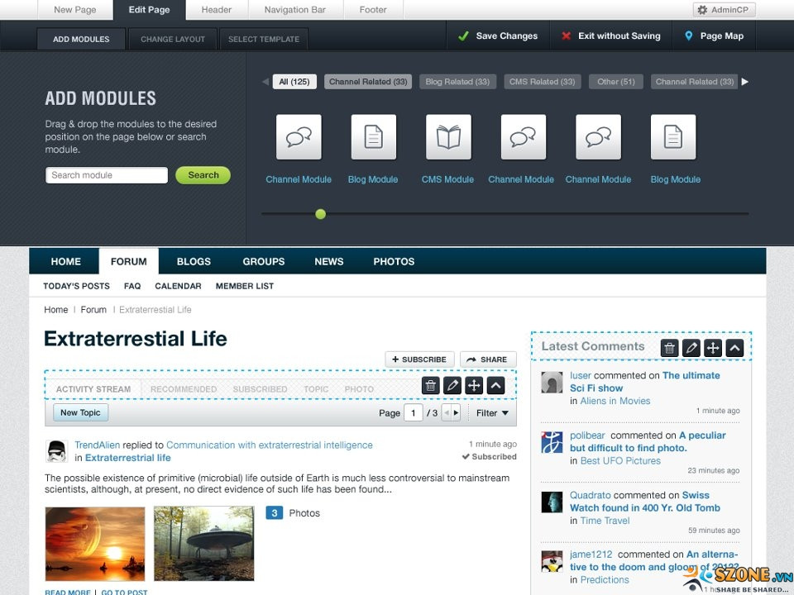Image resolution: width=794 pixels, height=595 pixels.
Task: Toggle the Other (51) module filter
Action: click(616, 82)
